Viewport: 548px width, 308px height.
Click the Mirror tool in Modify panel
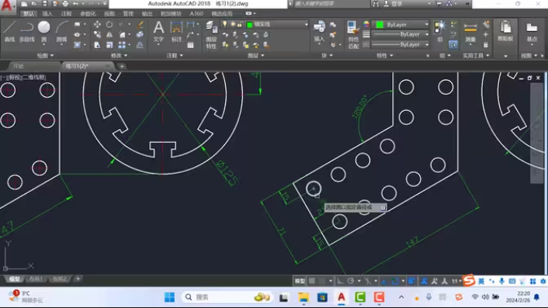coord(109,35)
